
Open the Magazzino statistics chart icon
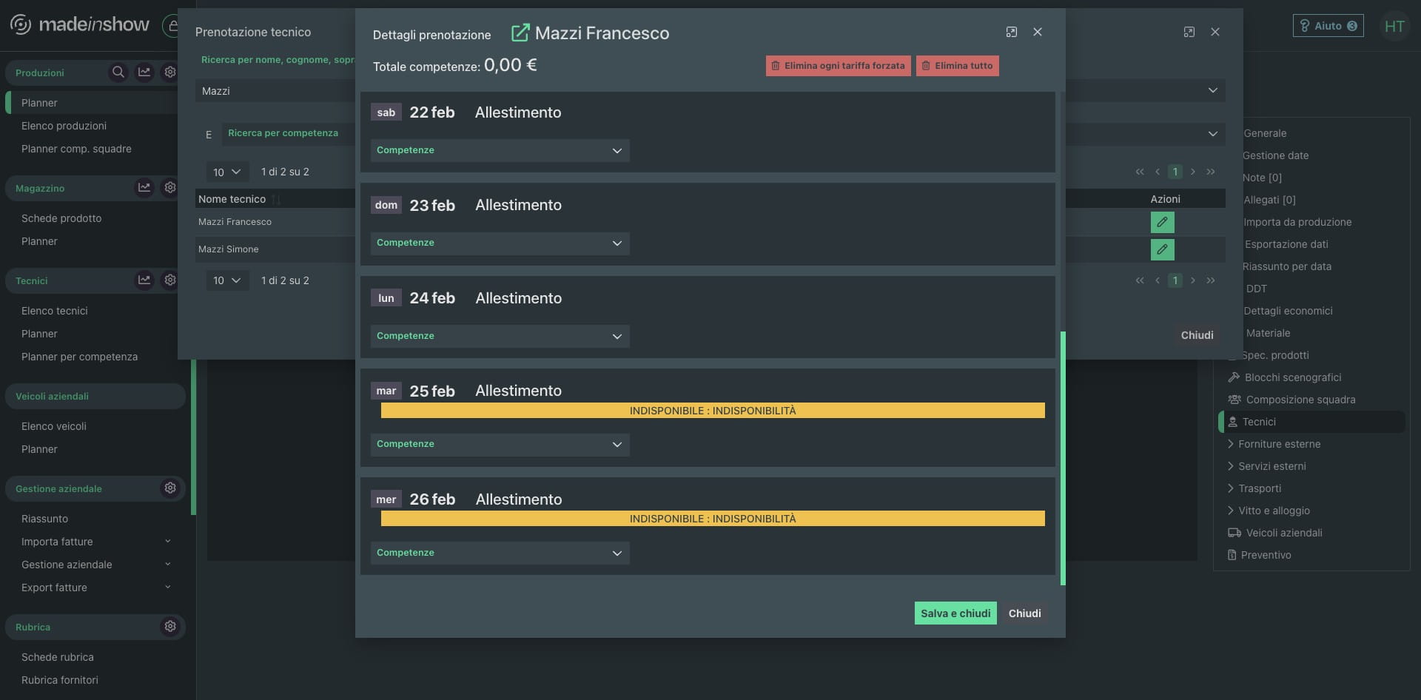144,188
